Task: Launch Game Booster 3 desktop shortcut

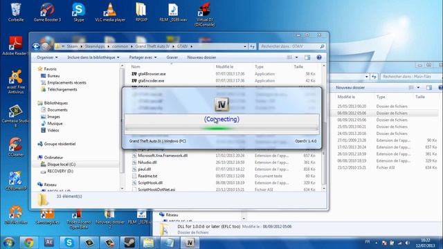Action: tap(47, 12)
